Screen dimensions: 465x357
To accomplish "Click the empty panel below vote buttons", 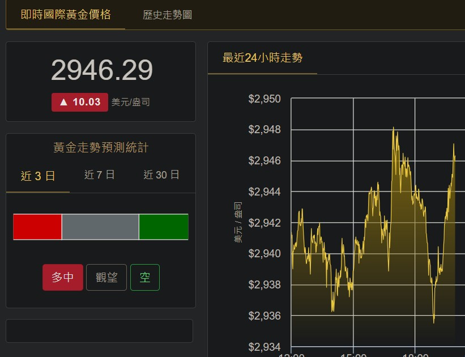I will 100,330.
